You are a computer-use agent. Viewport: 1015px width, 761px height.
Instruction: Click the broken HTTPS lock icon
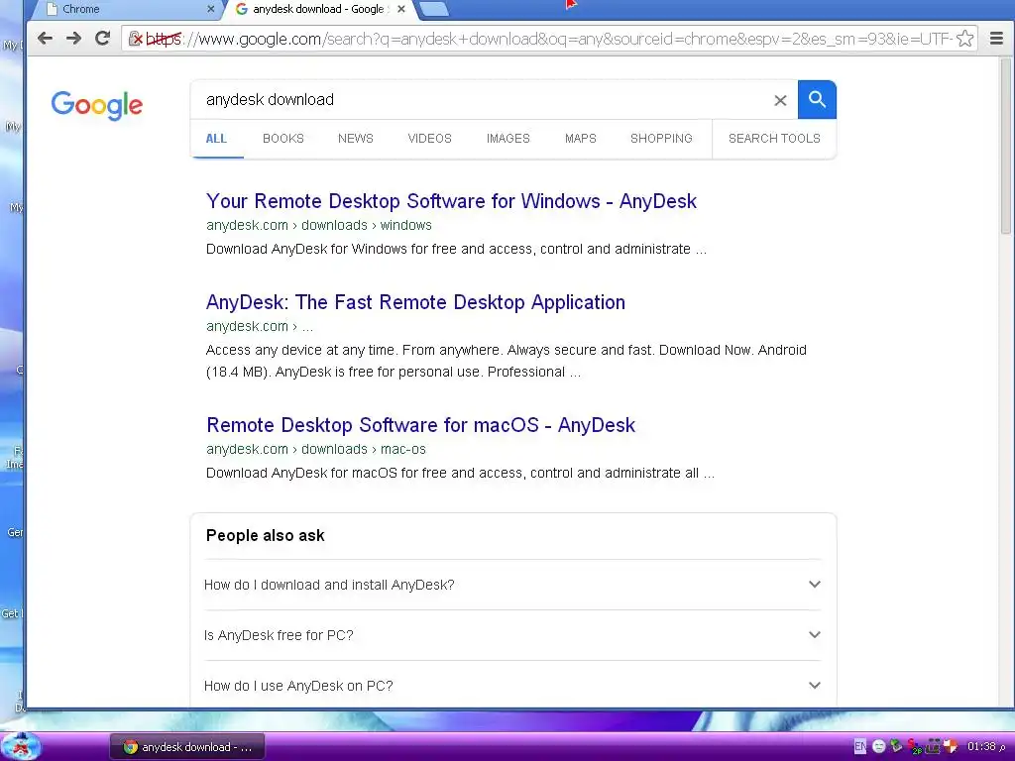point(135,39)
